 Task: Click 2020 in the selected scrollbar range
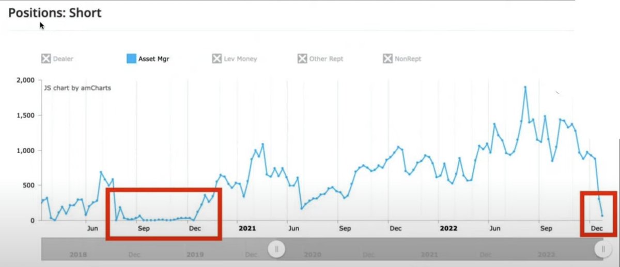pos(312,255)
